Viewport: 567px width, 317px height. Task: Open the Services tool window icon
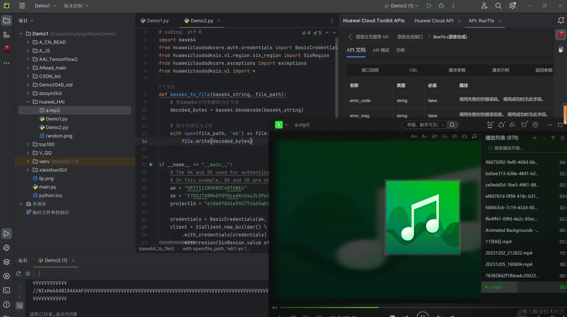click(7, 276)
